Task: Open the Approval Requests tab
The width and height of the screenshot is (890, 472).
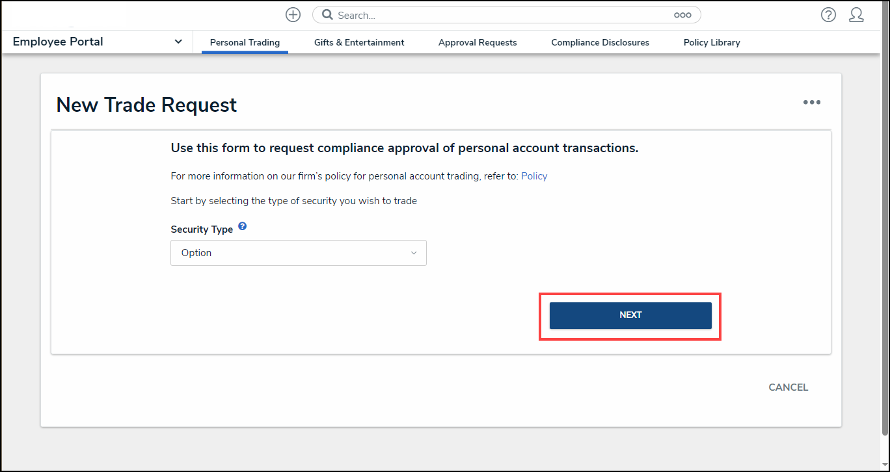Action: (478, 42)
